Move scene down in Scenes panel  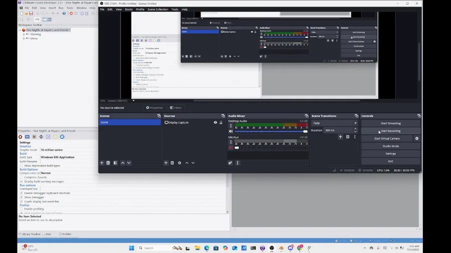click(x=129, y=163)
